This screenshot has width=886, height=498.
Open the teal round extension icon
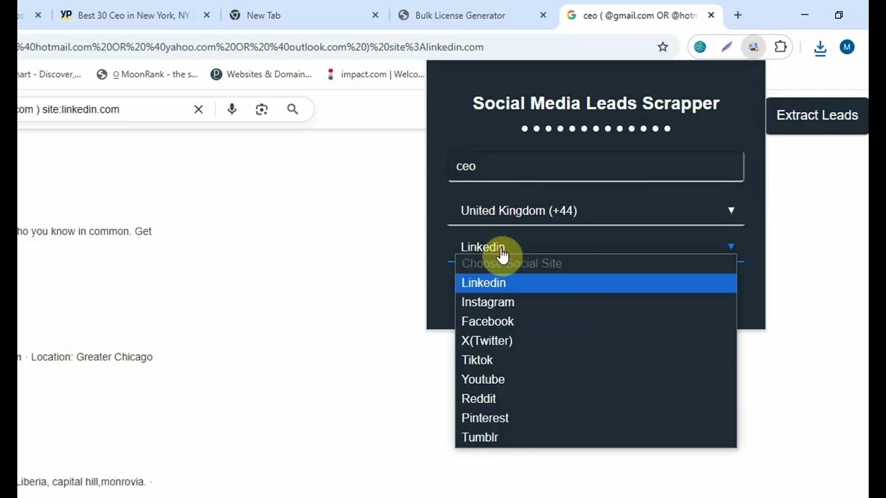point(700,47)
